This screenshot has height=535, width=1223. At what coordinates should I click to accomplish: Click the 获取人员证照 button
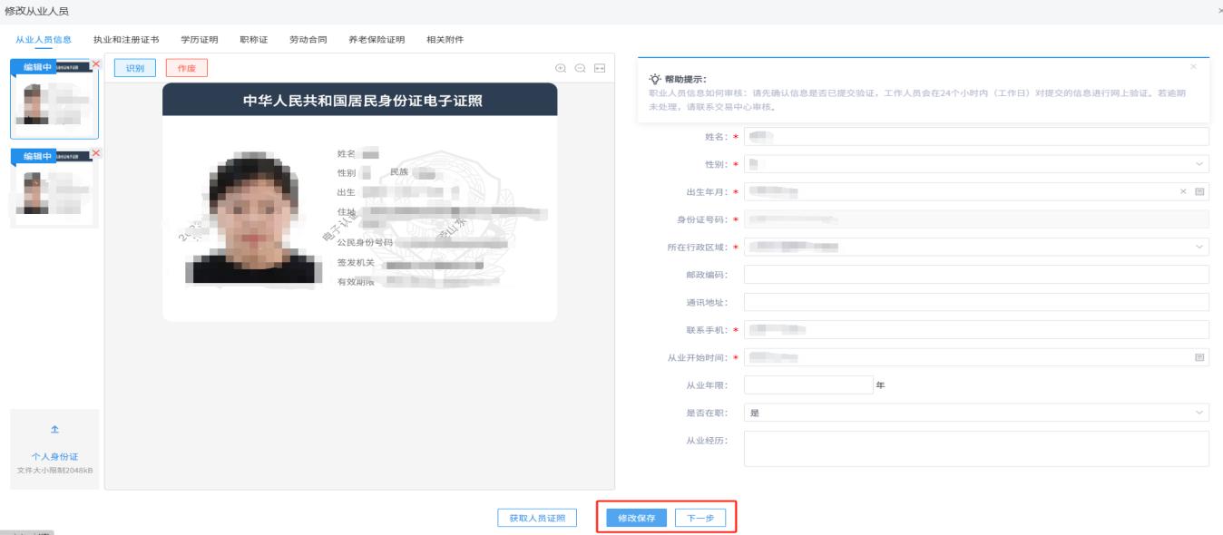point(537,518)
